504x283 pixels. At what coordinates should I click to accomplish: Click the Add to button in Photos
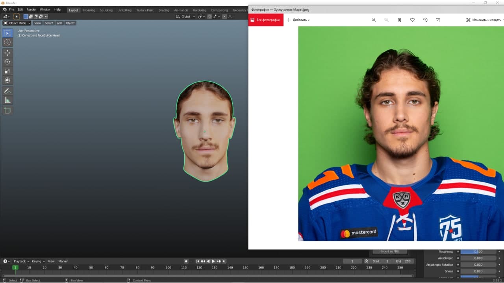pyautogui.click(x=298, y=20)
